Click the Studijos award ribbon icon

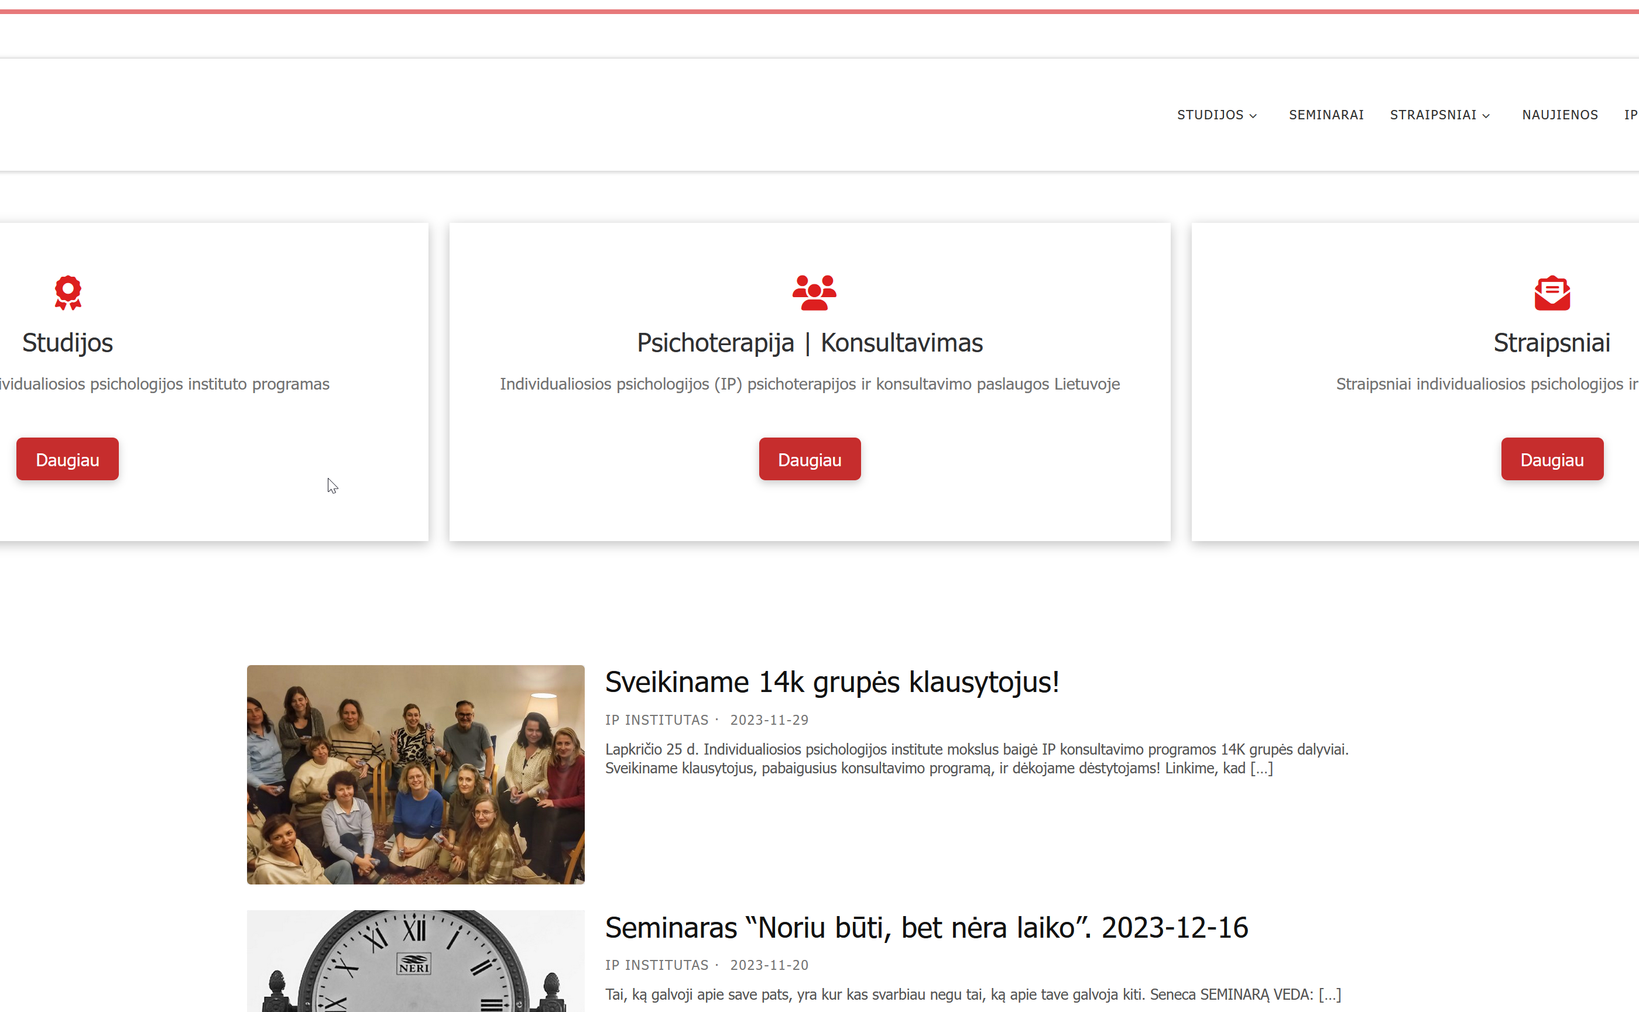(68, 292)
